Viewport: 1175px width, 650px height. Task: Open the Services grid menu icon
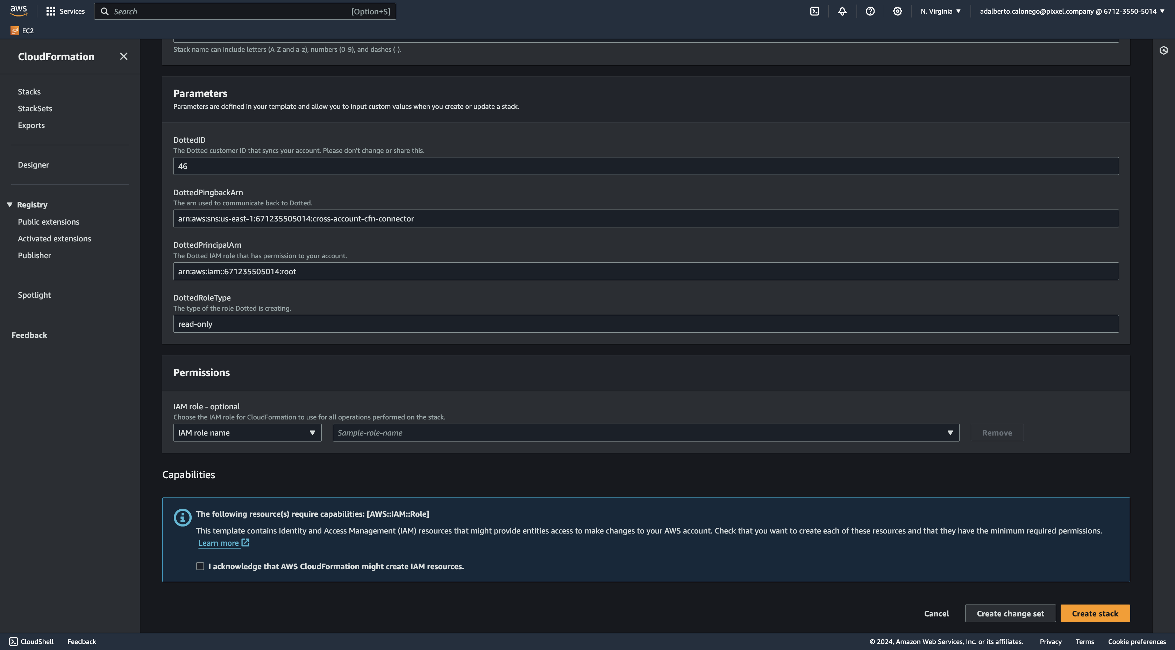[51, 12]
